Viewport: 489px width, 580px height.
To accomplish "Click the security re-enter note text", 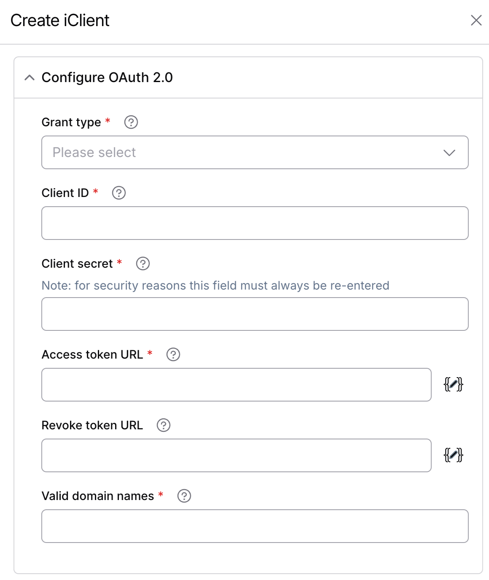I will (215, 285).
